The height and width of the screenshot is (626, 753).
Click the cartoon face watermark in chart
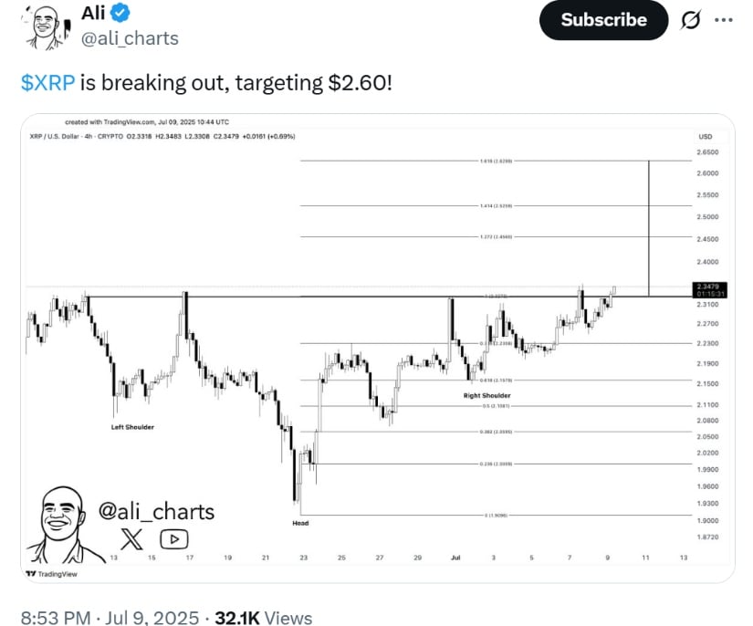(60, 525)
